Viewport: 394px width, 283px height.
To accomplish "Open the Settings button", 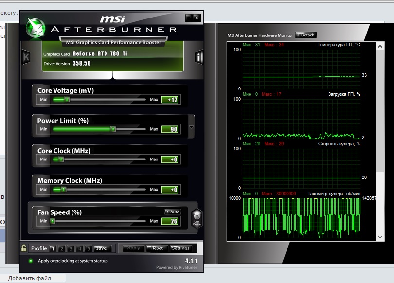I will pyautogui.click(x=180, y=248).
